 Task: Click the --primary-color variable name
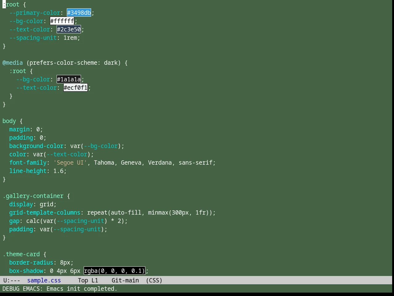pos(35,13)
